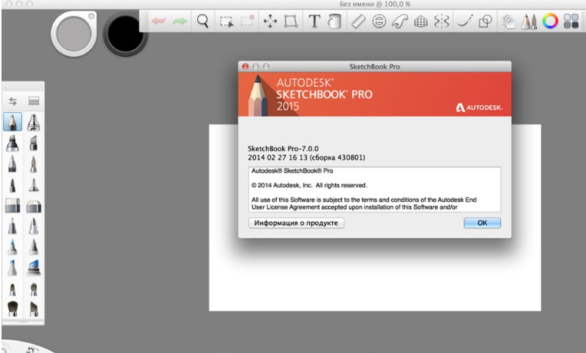
Task: Click the "(сборка 430801)" build text
Action: coord(337,157)
